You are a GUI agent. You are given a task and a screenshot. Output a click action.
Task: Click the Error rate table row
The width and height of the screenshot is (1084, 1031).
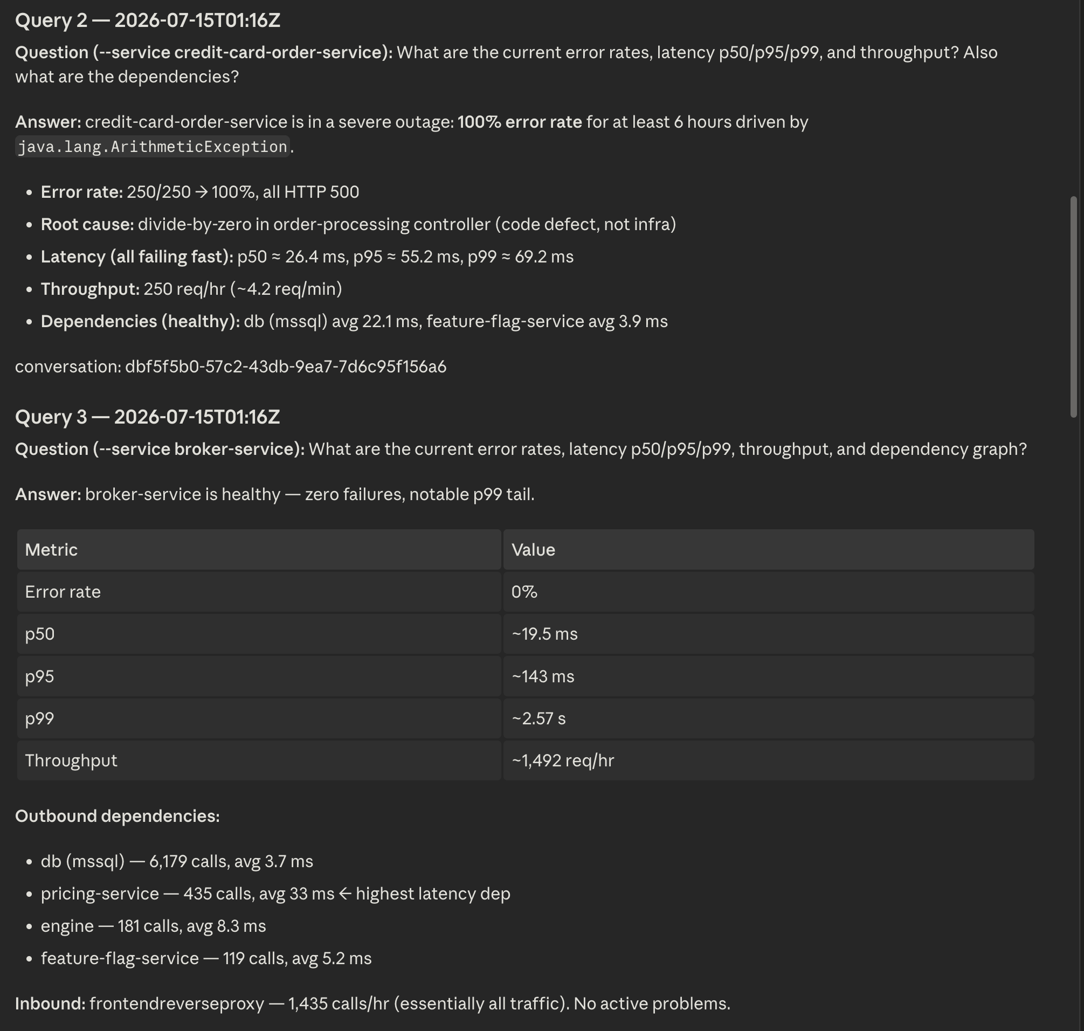(526, 592)
